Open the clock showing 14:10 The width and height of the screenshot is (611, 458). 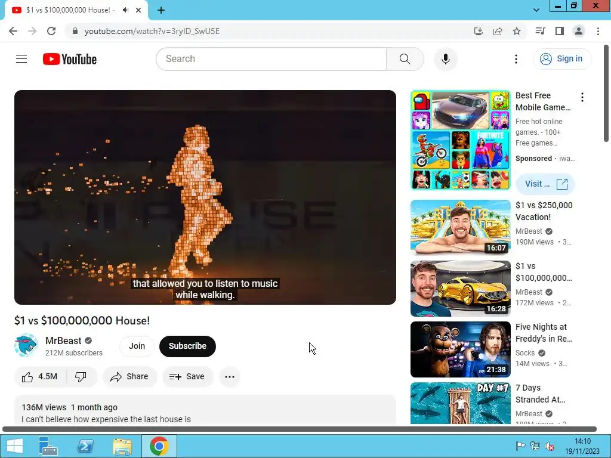pos(582,446)
